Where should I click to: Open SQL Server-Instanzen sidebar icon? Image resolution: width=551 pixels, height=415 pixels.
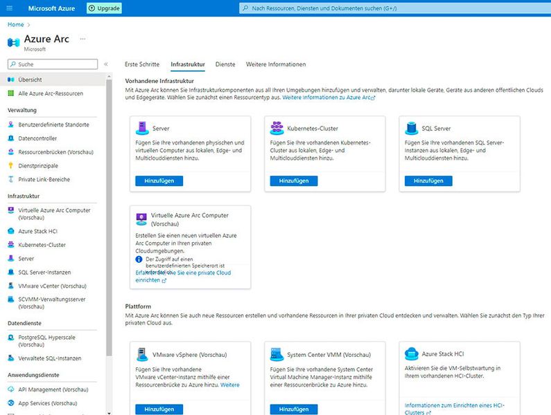pos(11,273)
